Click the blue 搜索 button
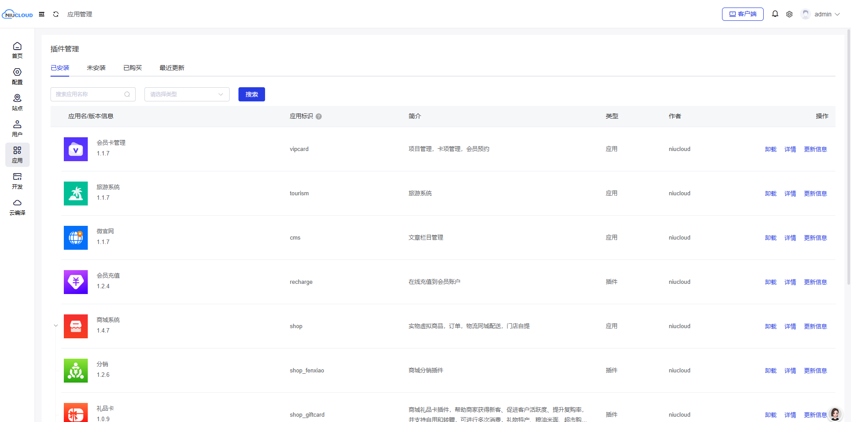Viewport: 851px width, 422px height. (x=251, y=94)
